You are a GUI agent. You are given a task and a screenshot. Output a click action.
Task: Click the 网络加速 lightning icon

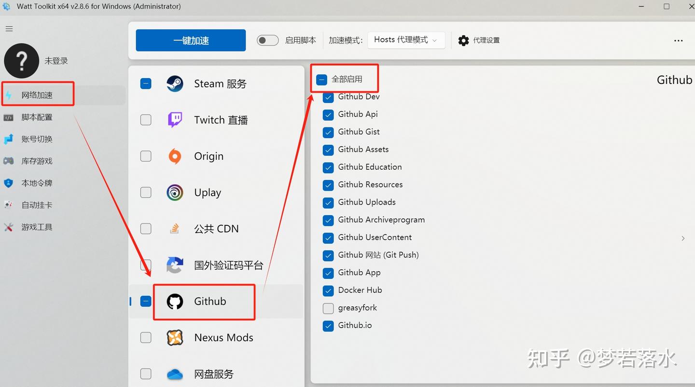click(x=8, y=95)
